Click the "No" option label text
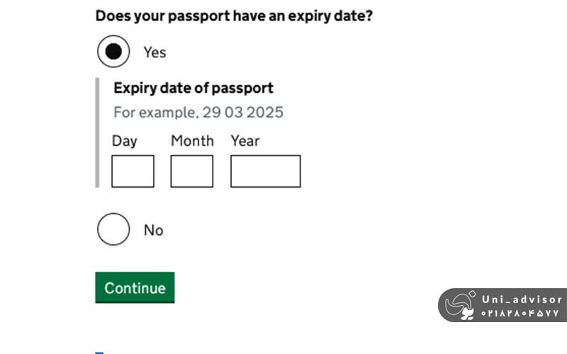 point(153,230)
